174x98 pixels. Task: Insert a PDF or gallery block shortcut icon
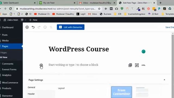coord(130,65)
